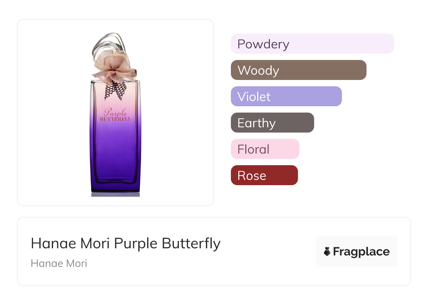
Task: Select the Floral accord bar
Action: [x=265, y=149]
